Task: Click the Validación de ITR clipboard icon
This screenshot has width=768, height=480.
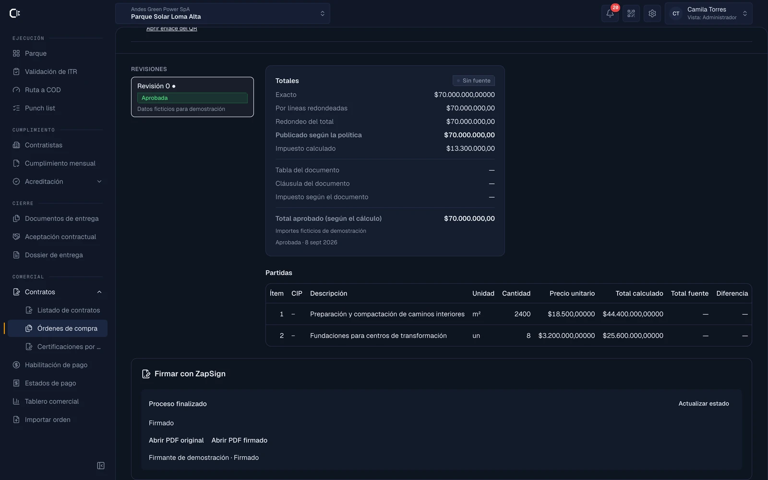Action: [x=16, y=72]
